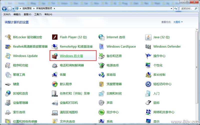The image size is (200, 125).
Task: Open 设备管理器 (Device Manager) icon
Action: tap(8, 103)
